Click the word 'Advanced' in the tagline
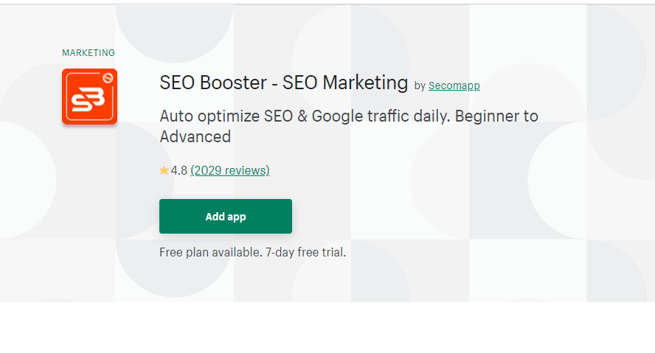This screenshot has width=655, height=353. click(195, 137)
